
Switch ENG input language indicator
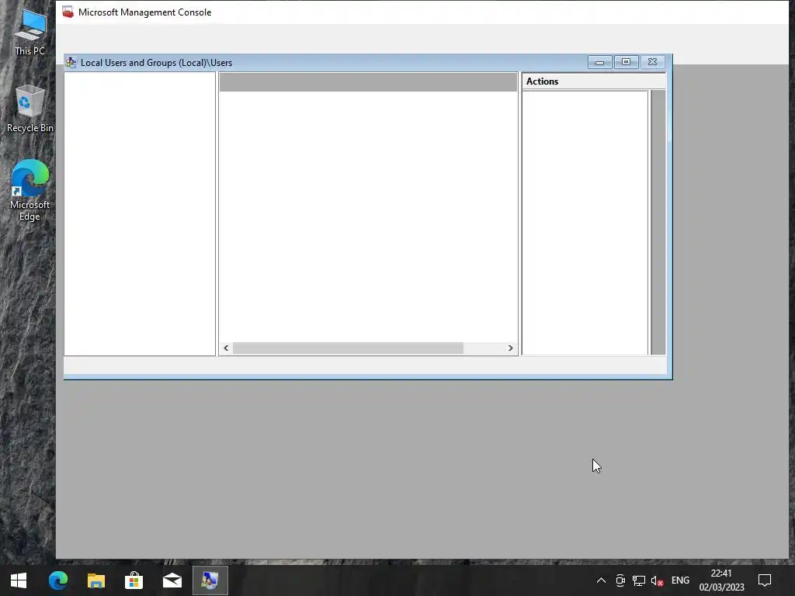[680, 580]
